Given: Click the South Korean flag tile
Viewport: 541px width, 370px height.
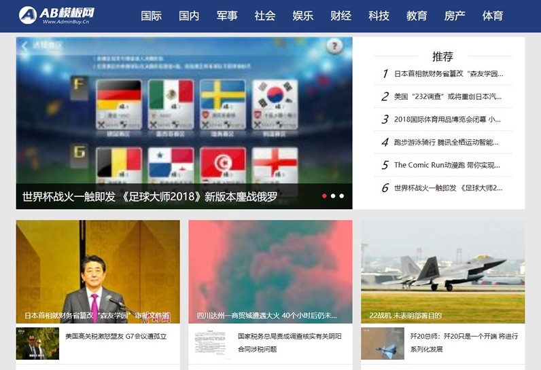Looking at the screenshot, I should pyautogui.click(x=275, y=105).
